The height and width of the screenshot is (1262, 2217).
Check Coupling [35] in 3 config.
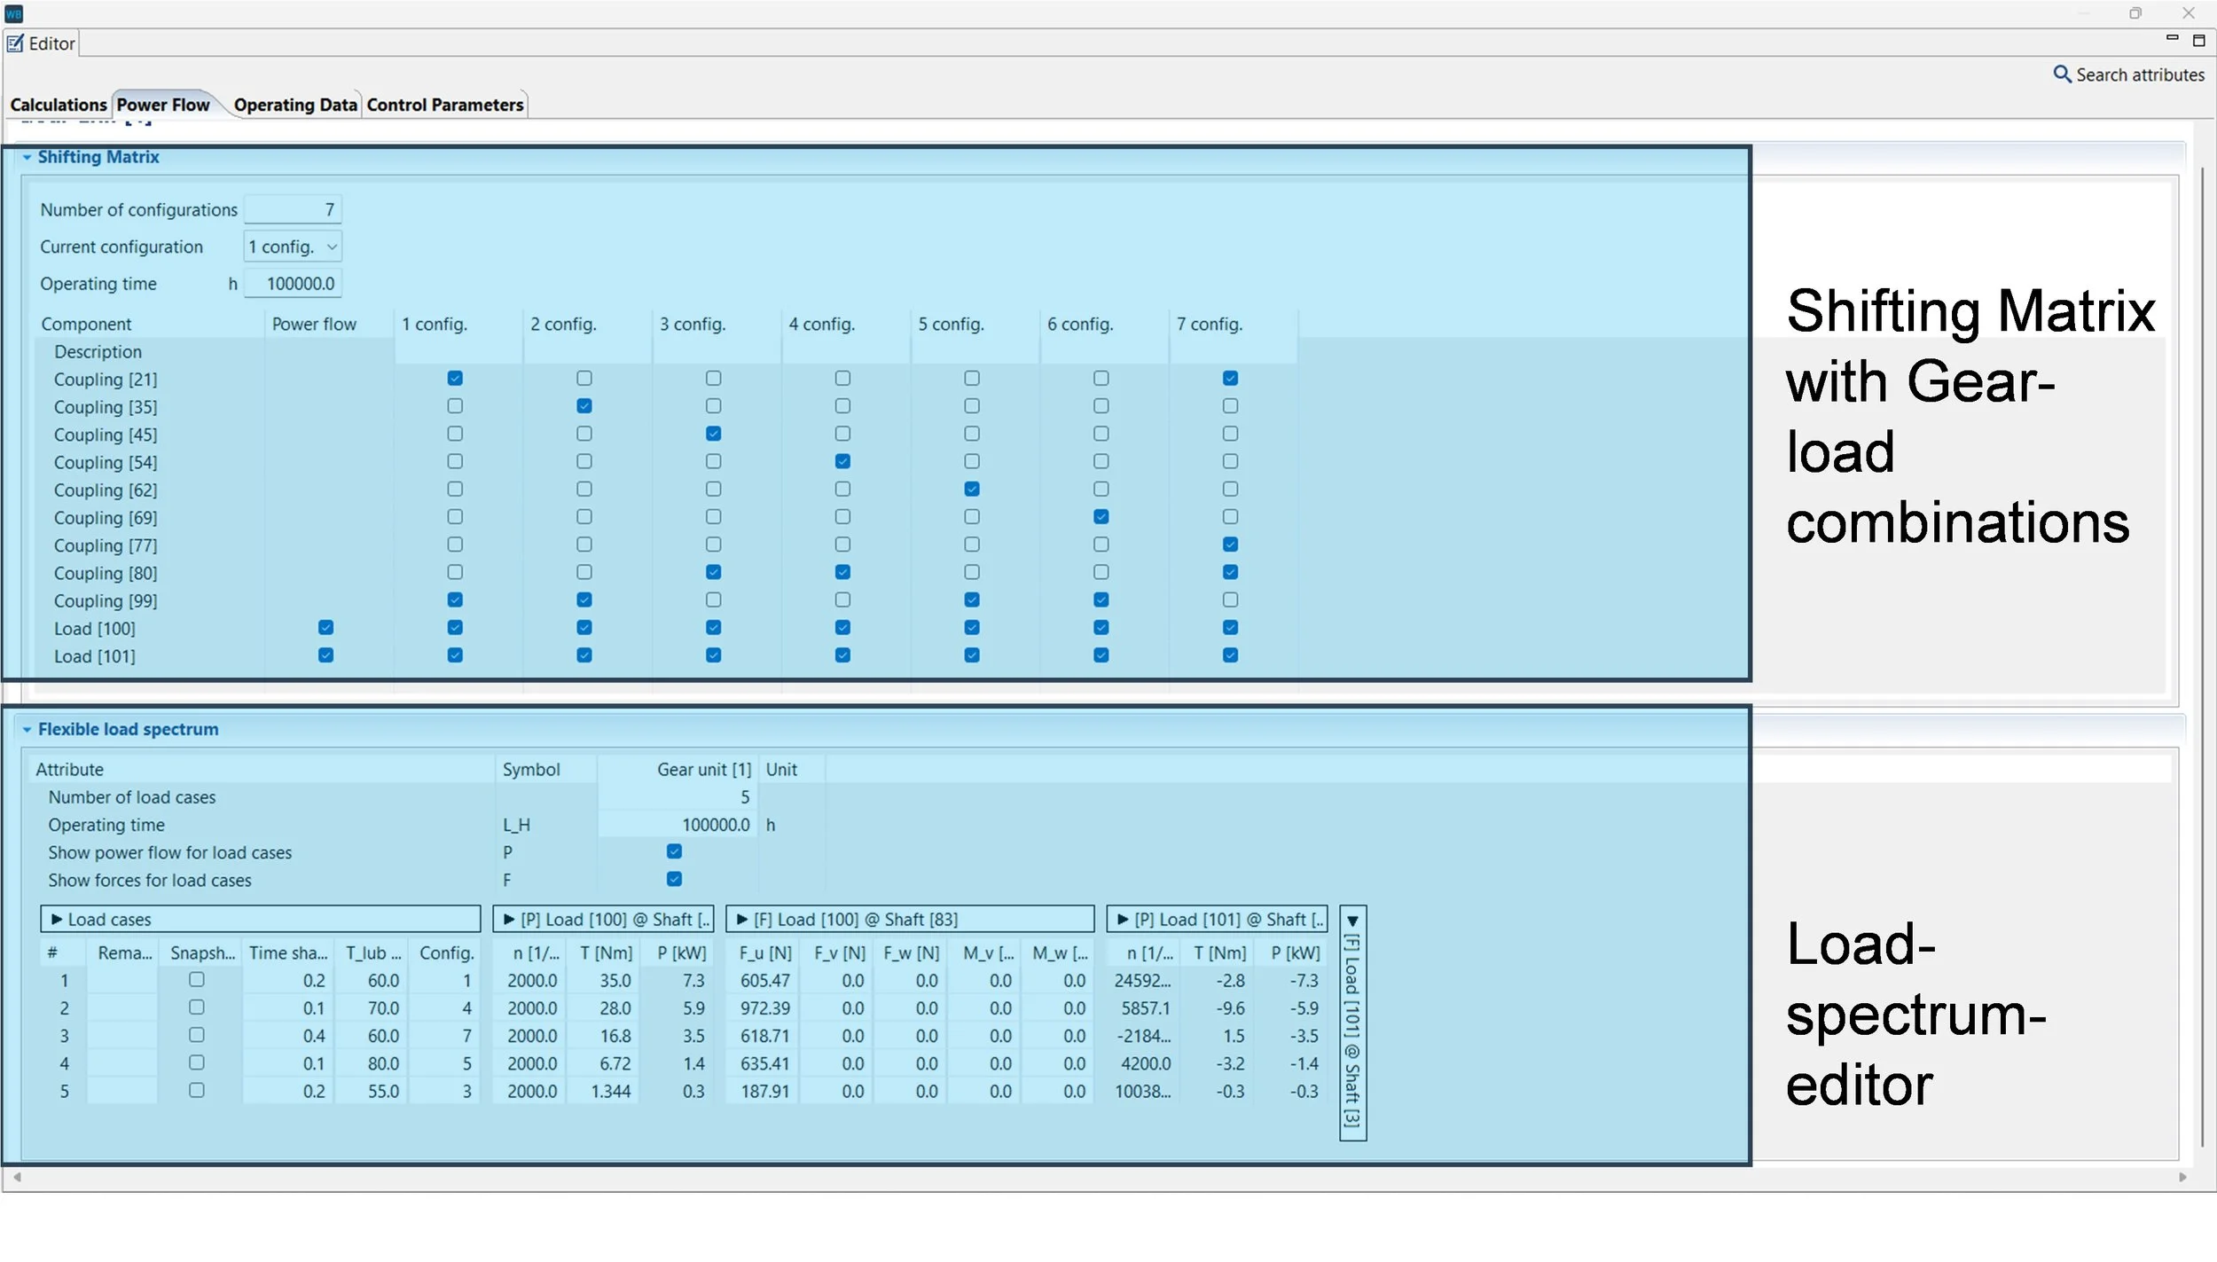pyautogui.click(x=713, y=406)
